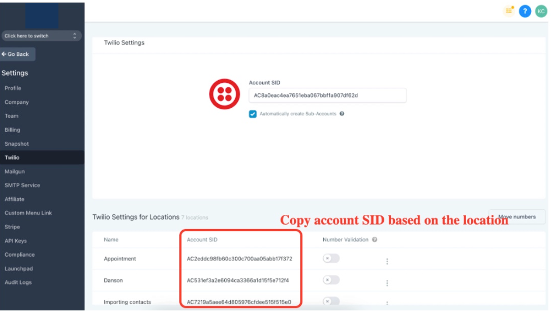Click the Name column header
The width and height of the screenshot is (556, 316).
[x=111, y=240]
